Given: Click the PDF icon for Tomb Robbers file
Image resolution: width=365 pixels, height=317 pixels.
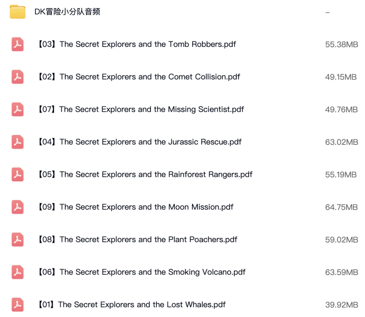Looking at the screenshot, I should click(x=18, y=44).
